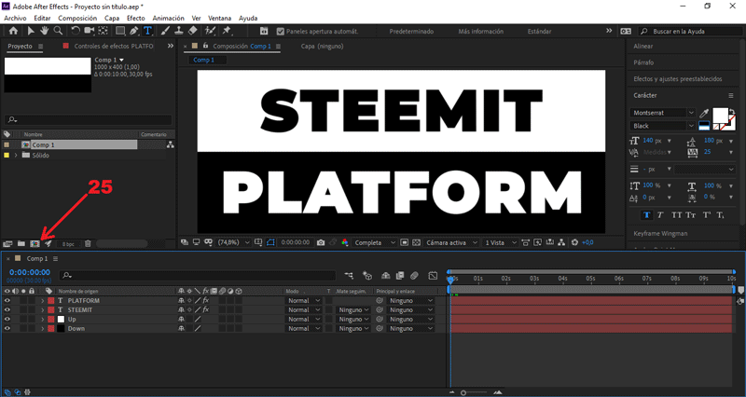Select the Estándar workspace

pos(539,32)
